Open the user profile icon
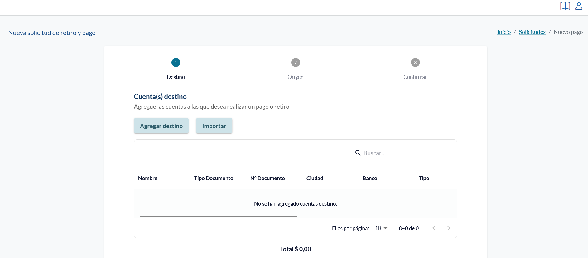The height and width of the screenshot is (258, 588). click(x=579, y=6)
